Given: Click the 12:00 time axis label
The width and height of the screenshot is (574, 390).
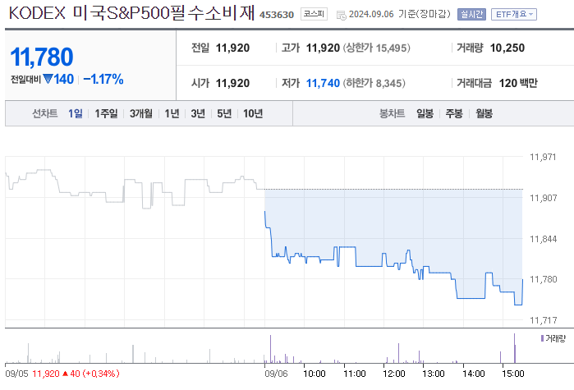Looking at the screenshot, I should pos(394,374).
